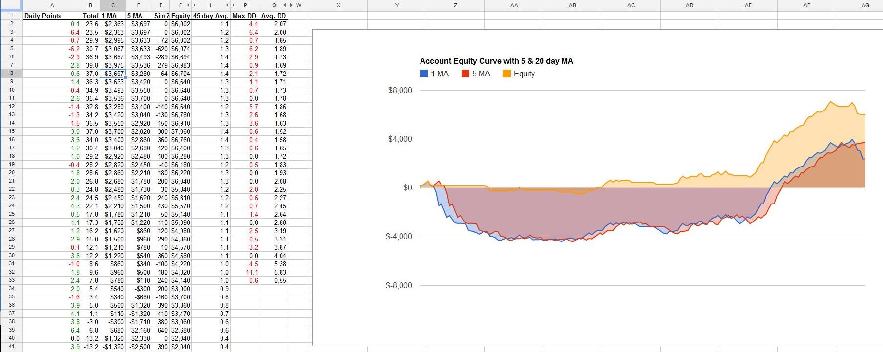Select the orange Equity legend swatch
Image resolution: width=883 pixels, height=352 pixels.
[x=507, y=74]
